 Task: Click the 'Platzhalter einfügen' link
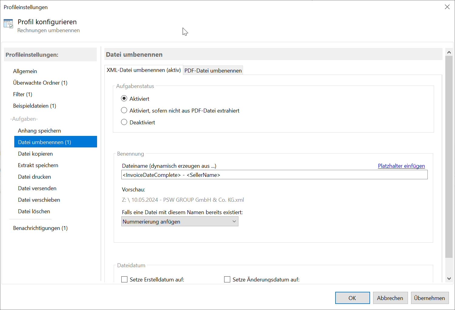tap(401, 166)
